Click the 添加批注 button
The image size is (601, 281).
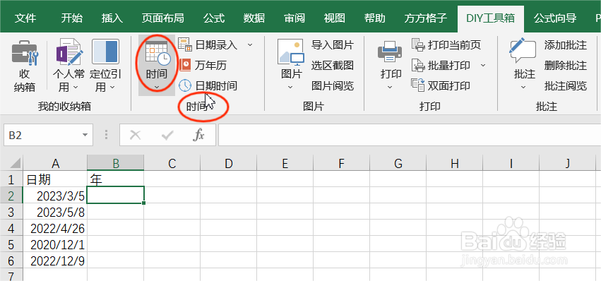566,45
